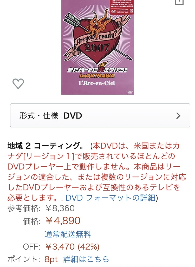This screenshot has width=195, height=267.
Task: Open 詳細はこちら points details link
Action: [86, 259]
